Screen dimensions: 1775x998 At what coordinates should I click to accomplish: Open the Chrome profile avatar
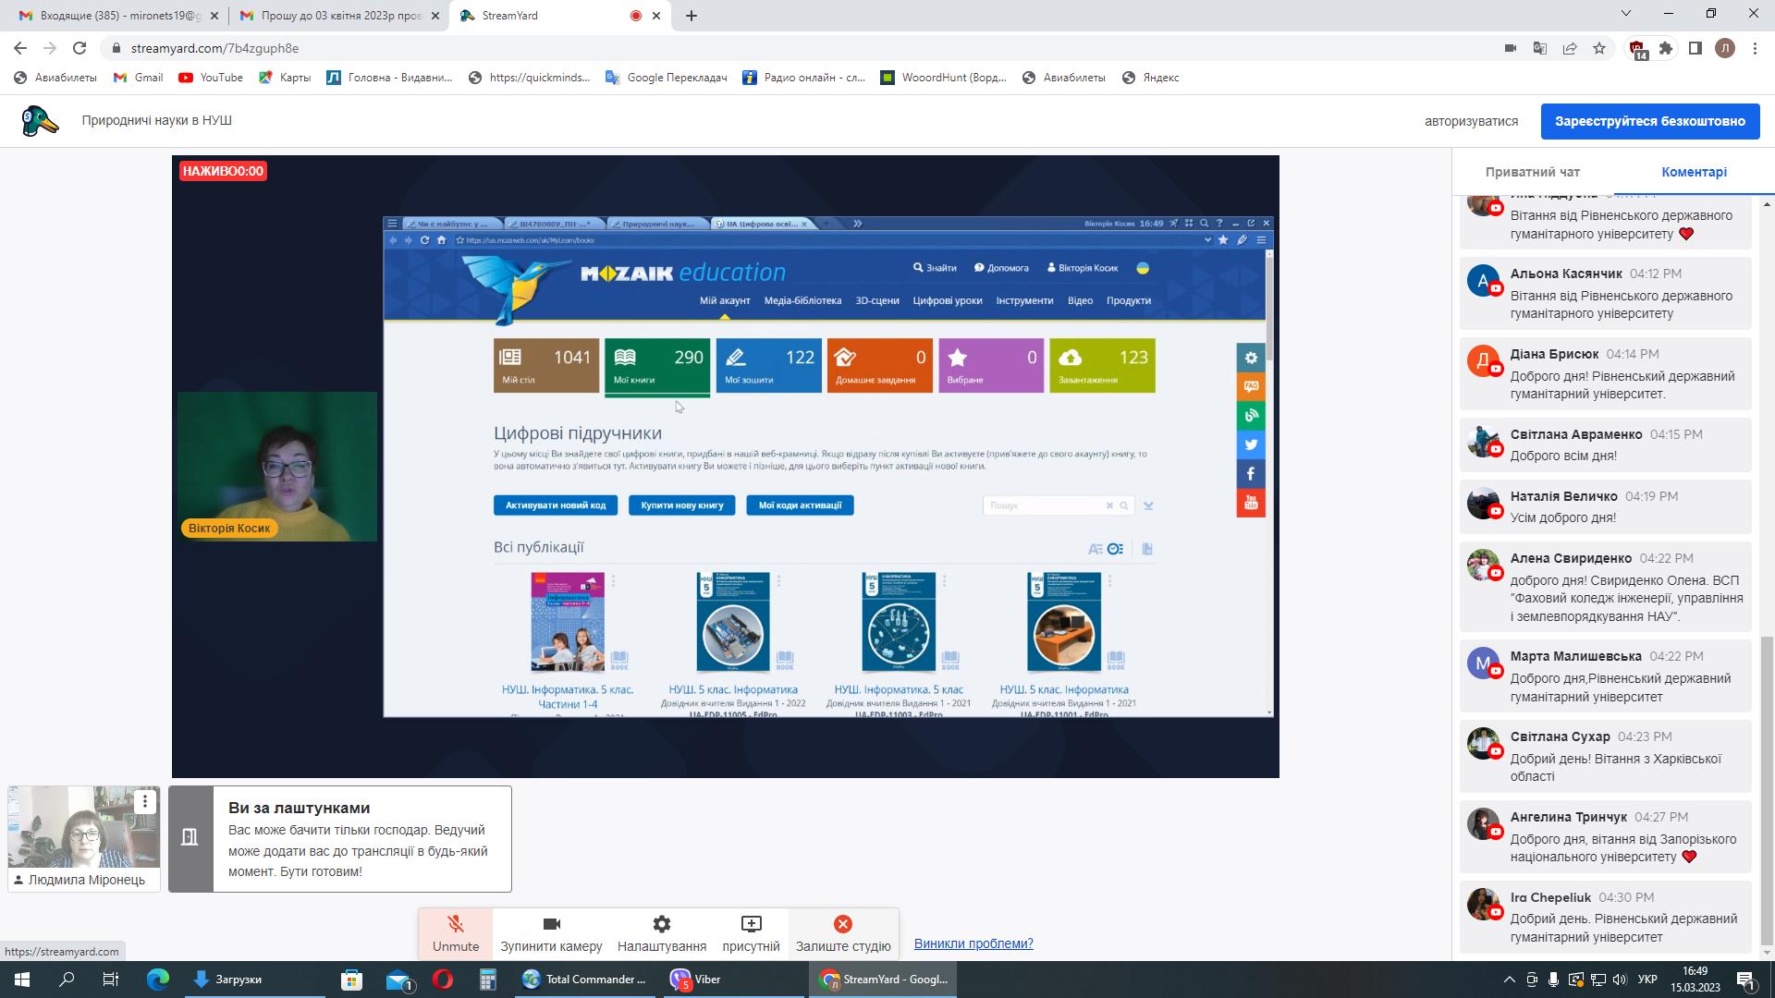coord(1725,48)
